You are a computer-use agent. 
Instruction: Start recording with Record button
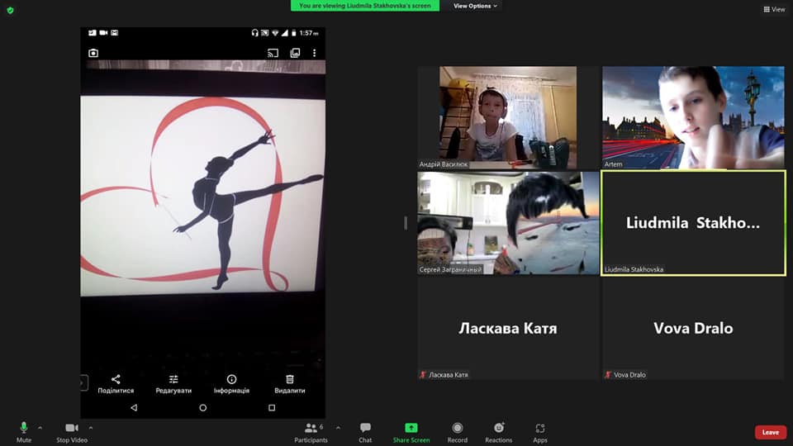pyautogui.click(x=457, y=432)
